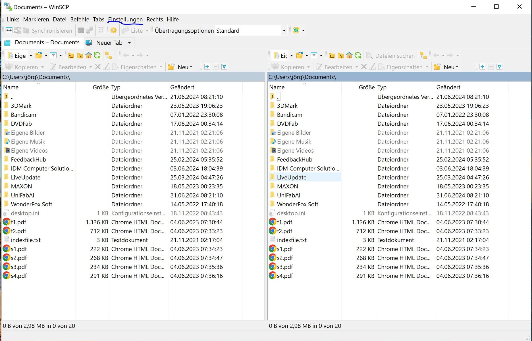The height and width of the screenshot is (341, 532).
Task: Click select all files icon in left panel
Action: point(224,67)
